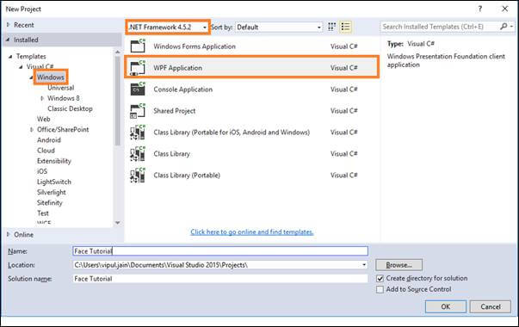Collapse the Windows tree node arrow
The height and width of the screenshot is (327, 519).
coord(31,77)
